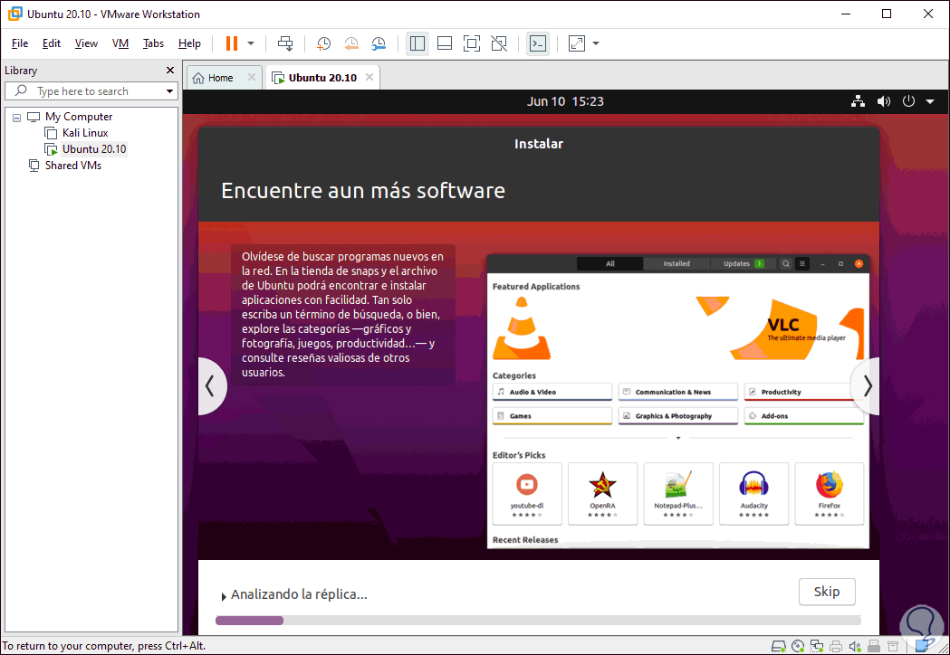Toggle the console view button

(538, 43)
